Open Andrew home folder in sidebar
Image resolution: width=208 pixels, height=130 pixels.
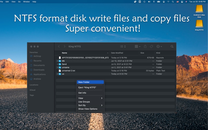tap(36, 79)
